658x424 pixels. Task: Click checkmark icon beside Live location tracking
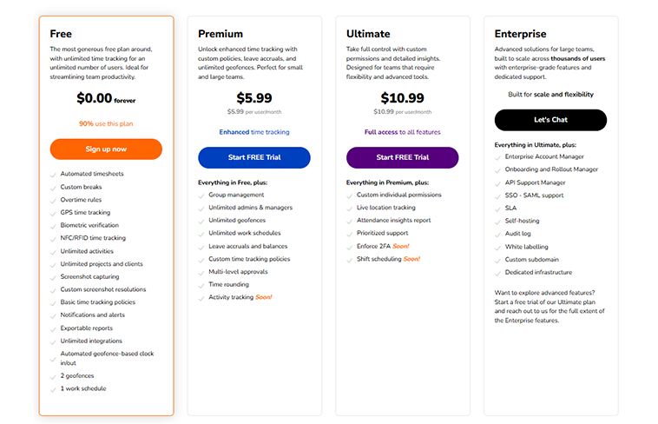coord(350,208)
